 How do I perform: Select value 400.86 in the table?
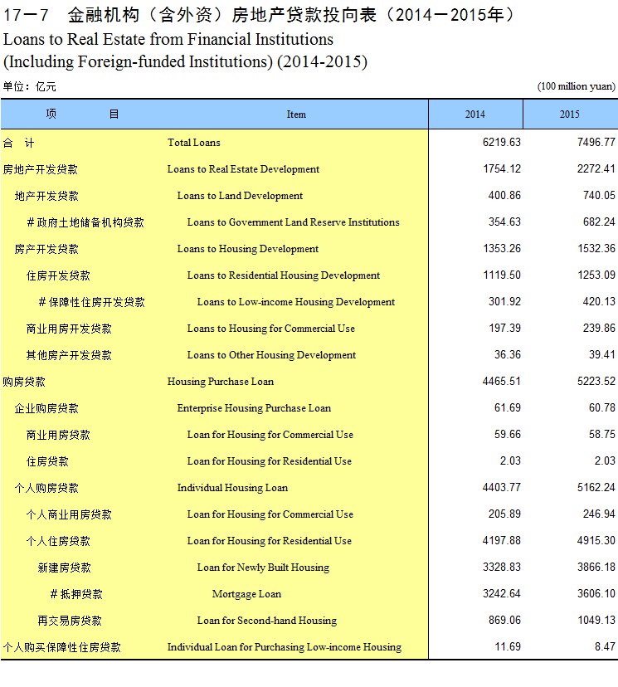[504, 195]
